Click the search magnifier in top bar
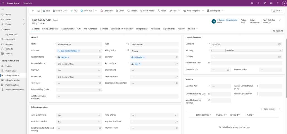 coord(252,3)
